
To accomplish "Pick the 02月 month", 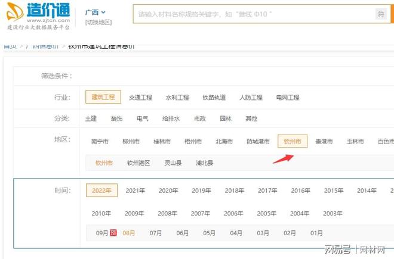I will point(290,233).
